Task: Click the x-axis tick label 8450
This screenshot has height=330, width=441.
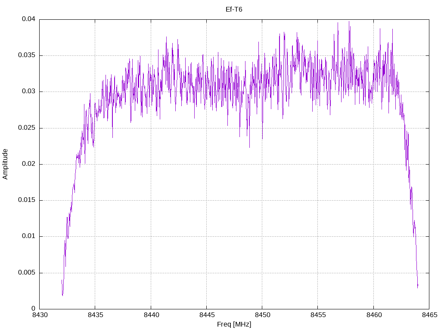Action: pos(262,315)
